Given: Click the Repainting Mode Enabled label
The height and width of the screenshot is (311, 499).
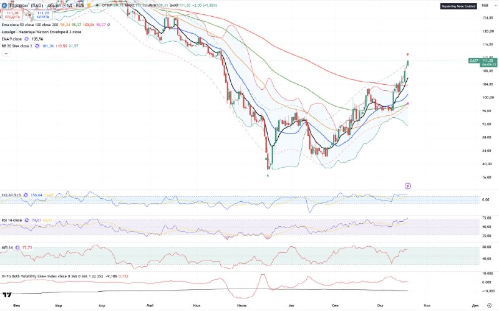Looking at the screenshot, I should pyautogui.click(x=458, y=6).
